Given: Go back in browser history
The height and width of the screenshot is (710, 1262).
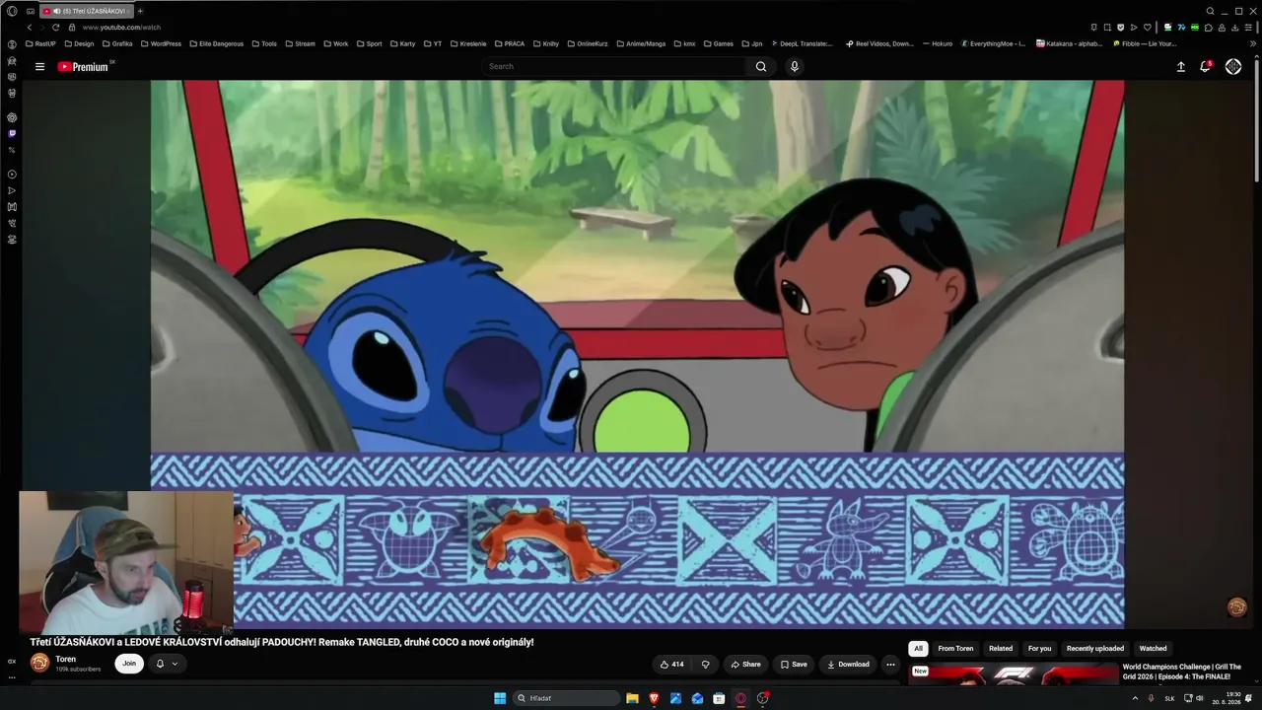Looking at the screenshot, I should (30, 28).
